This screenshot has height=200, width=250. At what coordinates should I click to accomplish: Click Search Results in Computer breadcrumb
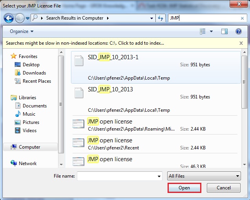75,18
